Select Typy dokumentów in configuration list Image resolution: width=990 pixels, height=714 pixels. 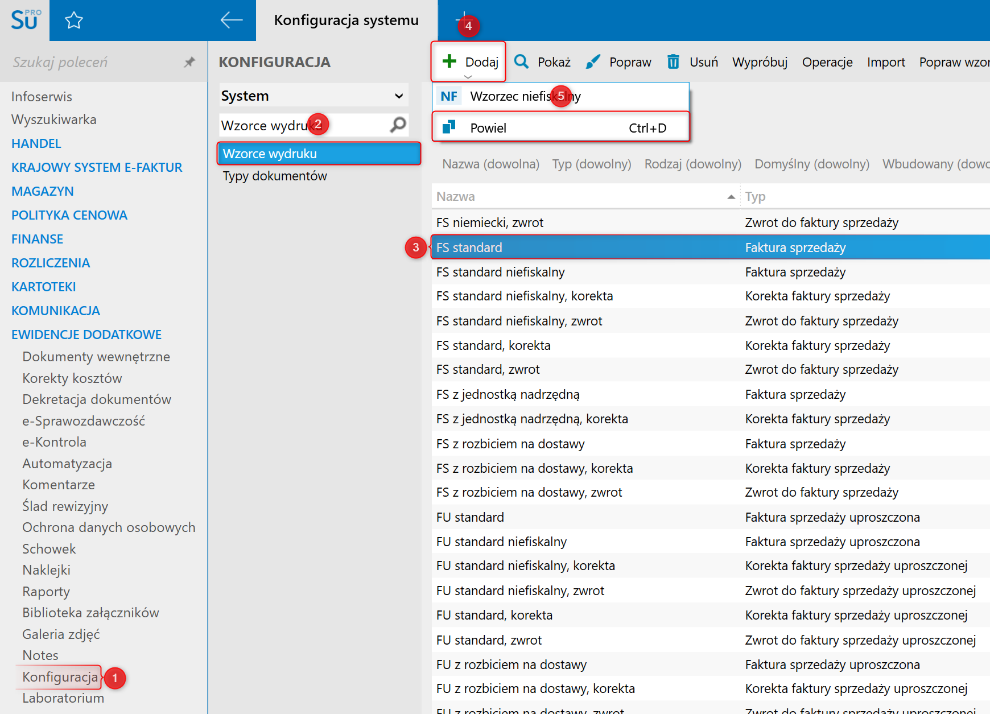(275, 176)
